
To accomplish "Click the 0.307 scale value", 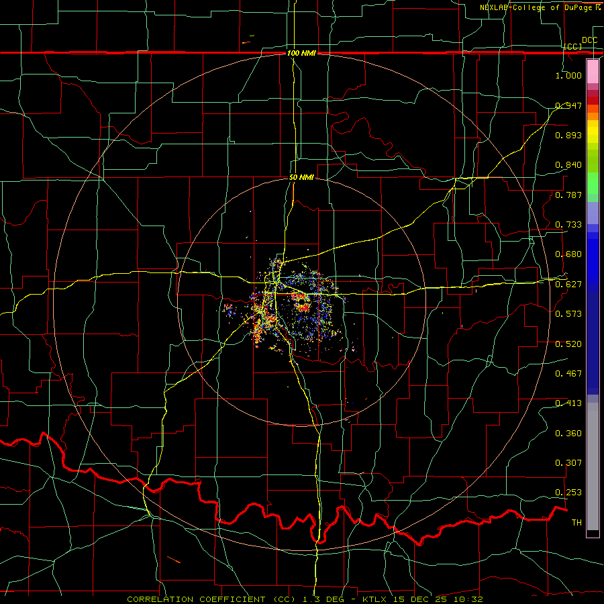I will 568,463.
